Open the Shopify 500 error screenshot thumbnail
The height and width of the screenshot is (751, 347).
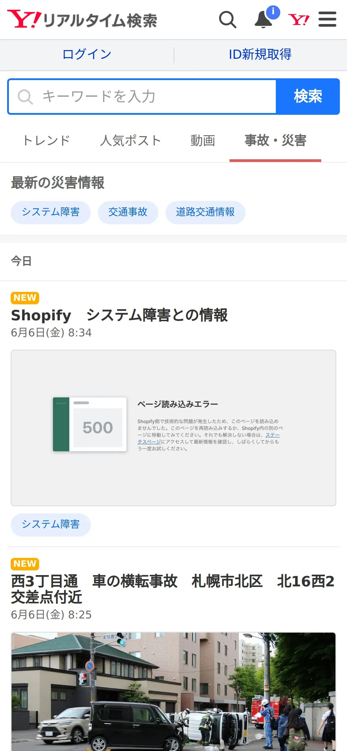click(173, 428)
